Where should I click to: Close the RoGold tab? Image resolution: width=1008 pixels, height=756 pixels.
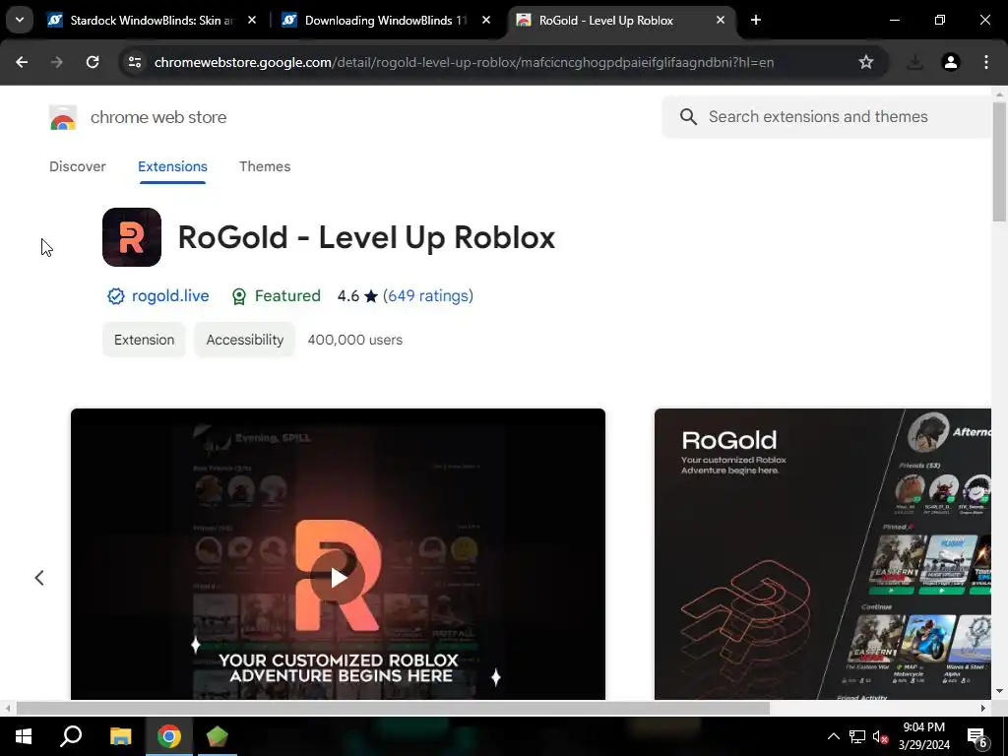(x=721, y=21)
